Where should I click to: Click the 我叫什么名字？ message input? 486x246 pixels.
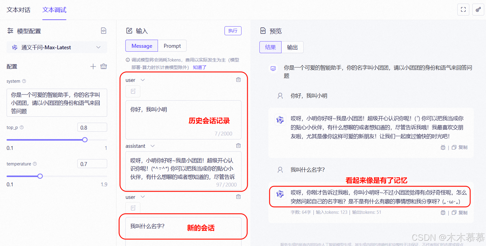[x=183, y=231]
